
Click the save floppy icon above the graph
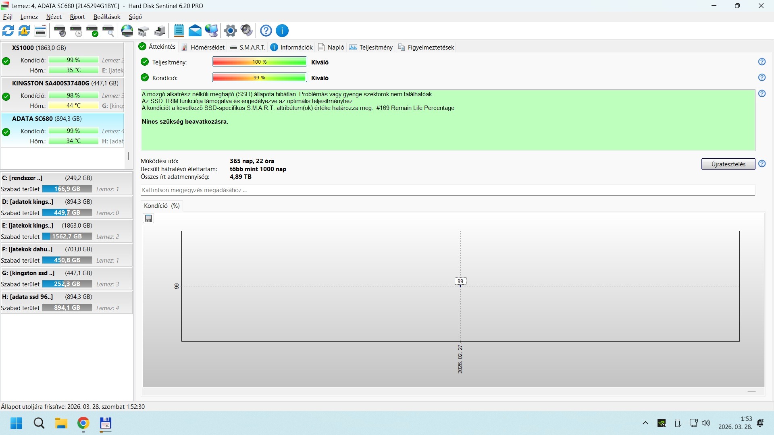tap(148, 218)
